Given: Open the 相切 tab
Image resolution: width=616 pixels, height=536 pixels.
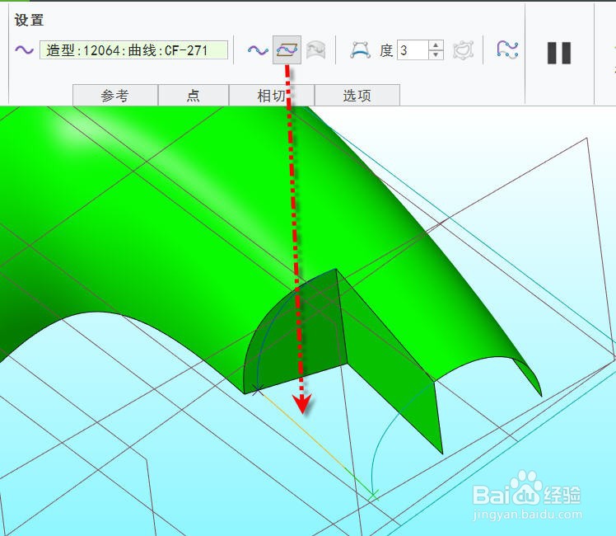Looking at the screenshot, I should (272, 95).
